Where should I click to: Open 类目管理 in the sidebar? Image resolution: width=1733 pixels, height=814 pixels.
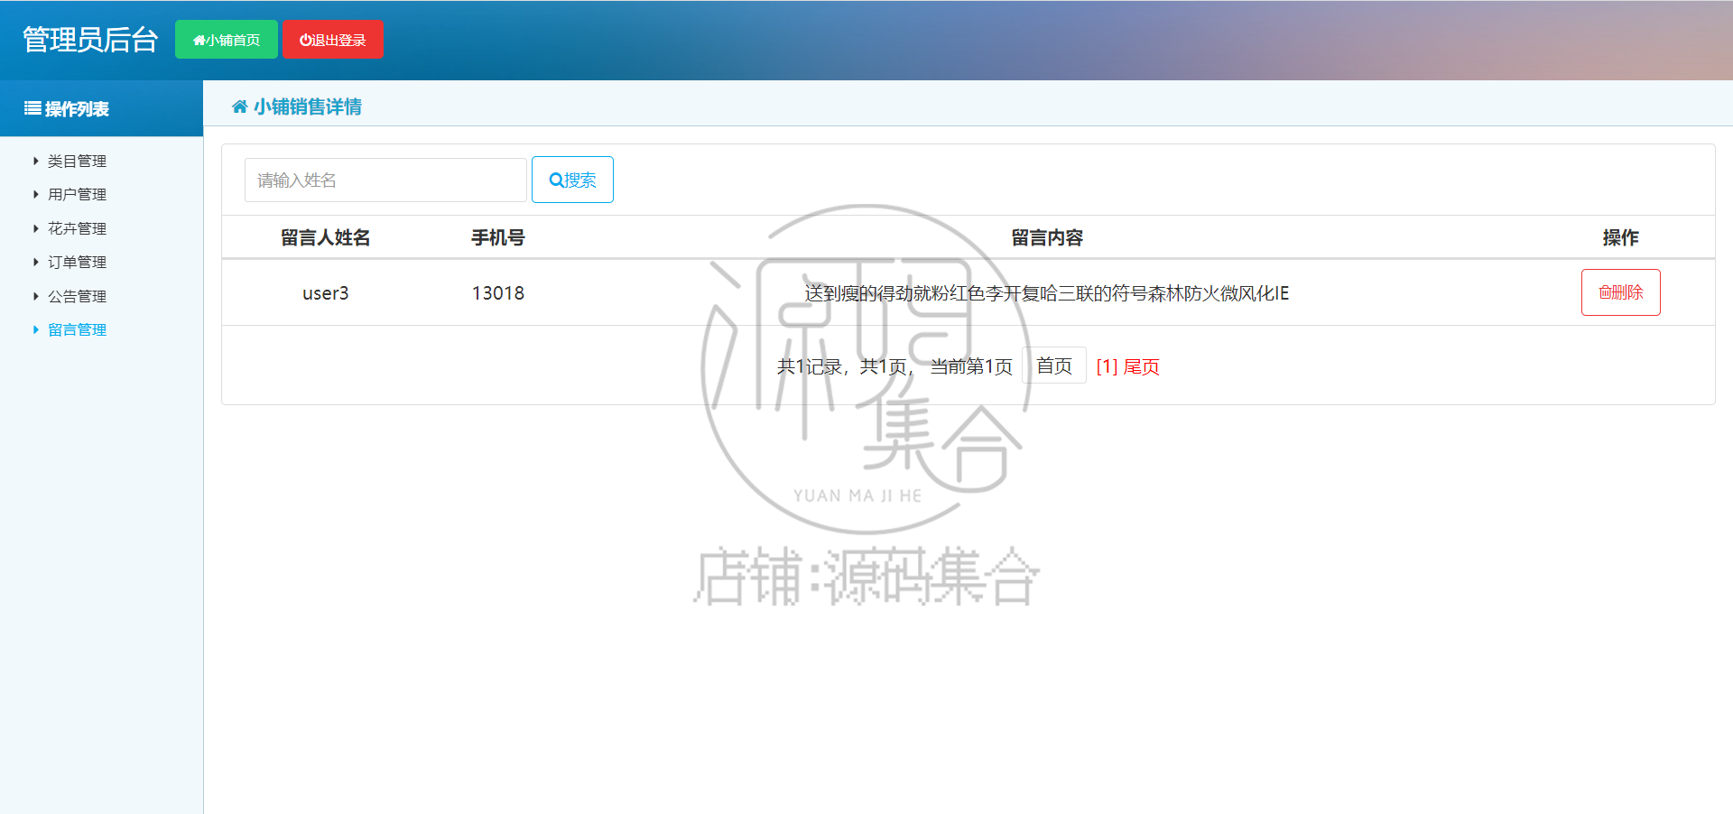(x=77, y=161)
